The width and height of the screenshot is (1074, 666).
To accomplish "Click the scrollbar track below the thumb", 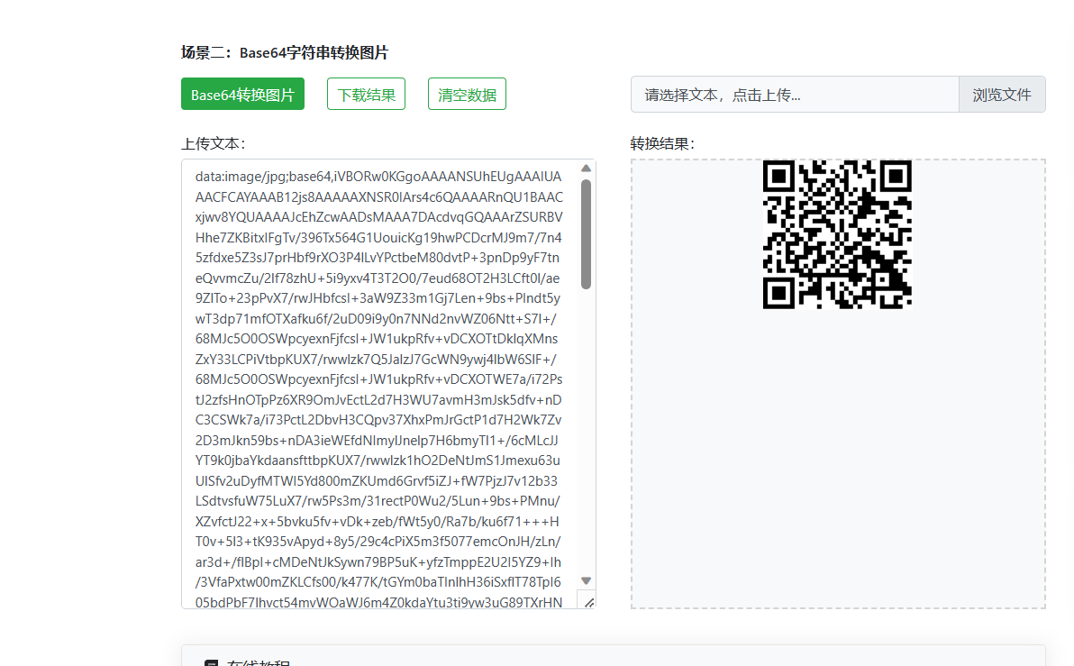I will [586, 433].
